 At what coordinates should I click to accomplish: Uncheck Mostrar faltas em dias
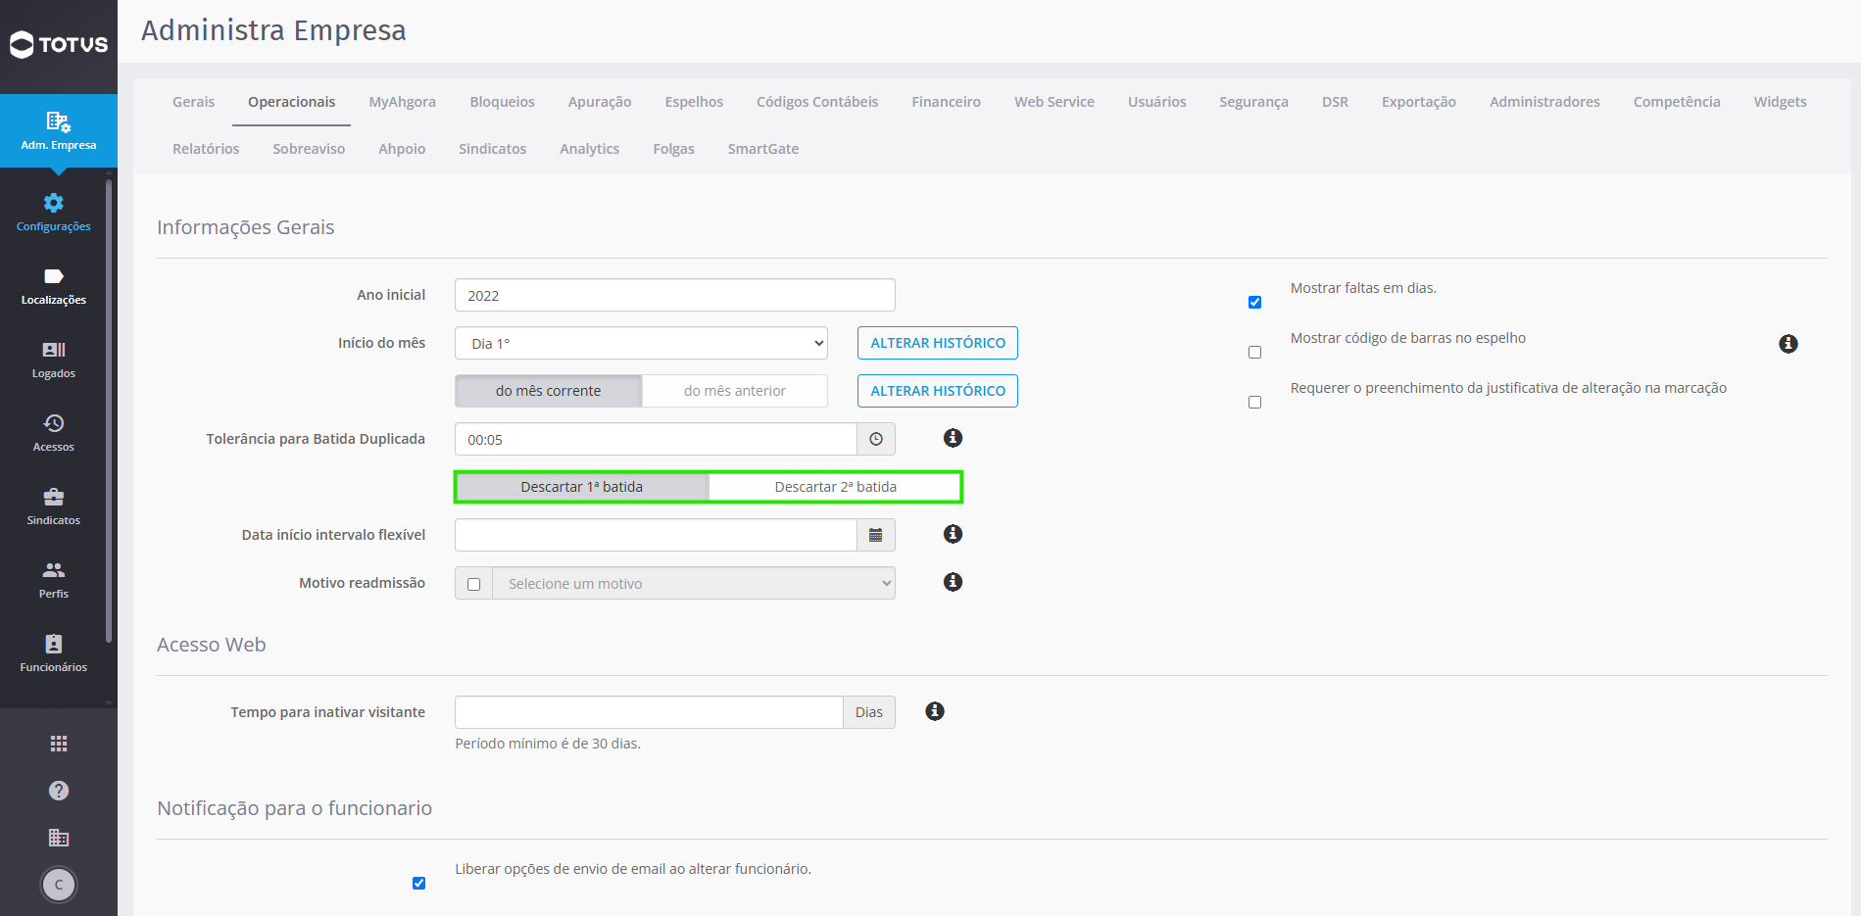1254,302
